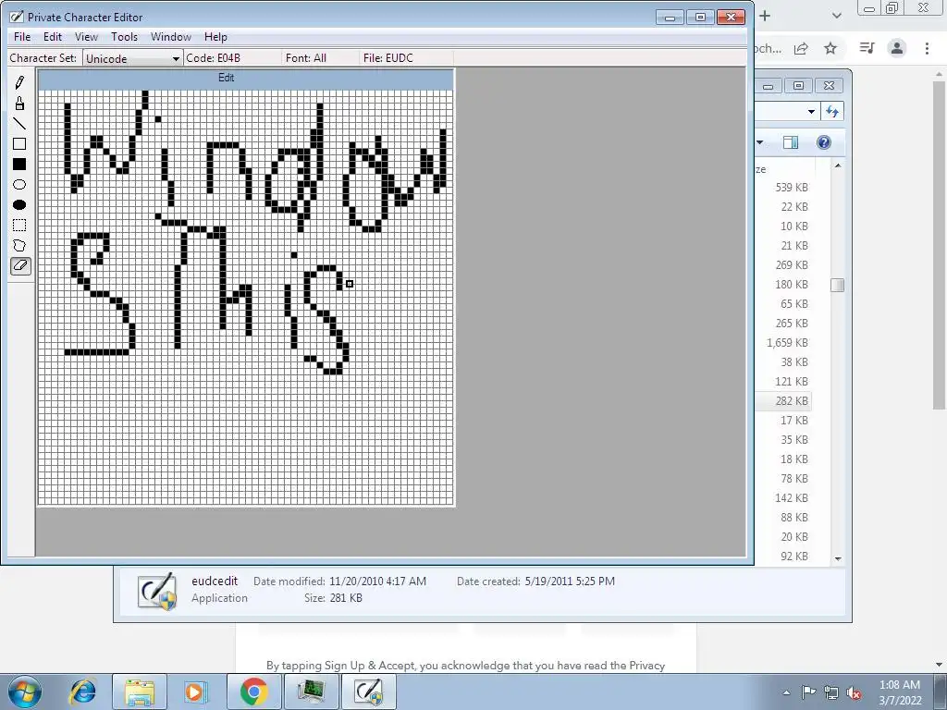Open the monitor app taskbar button
This screenshot has width=947, height=710.
click(311, 692)
